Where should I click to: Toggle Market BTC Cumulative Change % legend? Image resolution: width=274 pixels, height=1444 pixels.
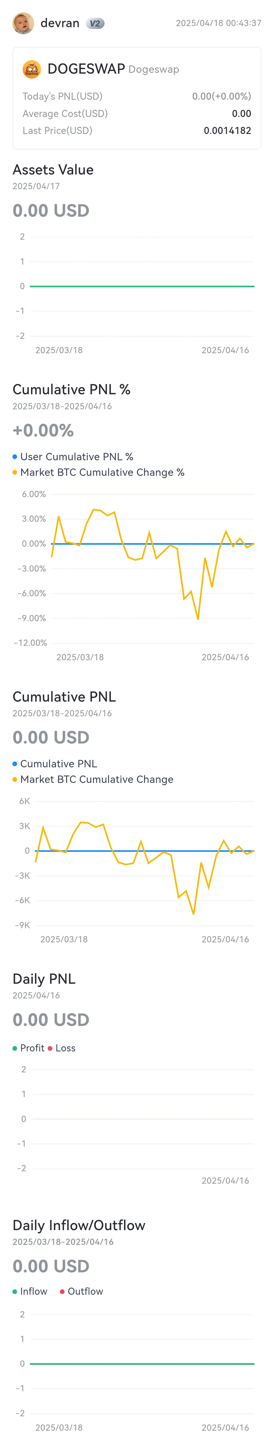point(98,472)
